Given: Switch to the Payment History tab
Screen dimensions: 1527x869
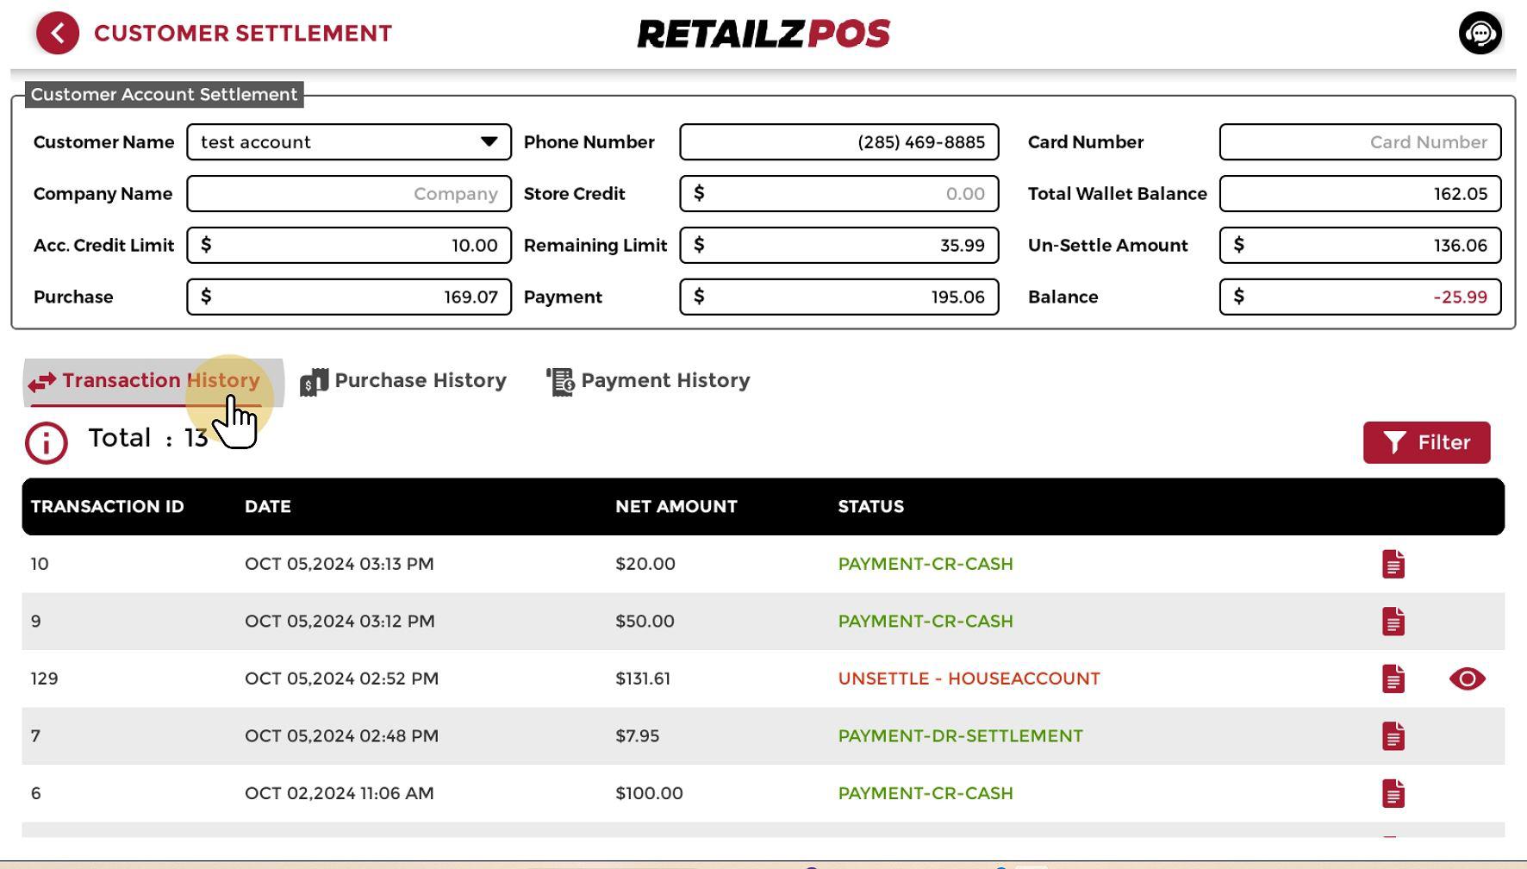Looking at the screenshot, I should pyautogui.click(x=648, y=381).
